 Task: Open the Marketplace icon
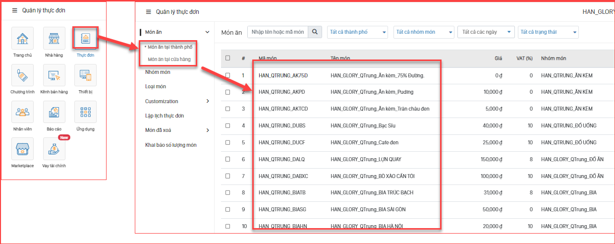click(22, 149)
